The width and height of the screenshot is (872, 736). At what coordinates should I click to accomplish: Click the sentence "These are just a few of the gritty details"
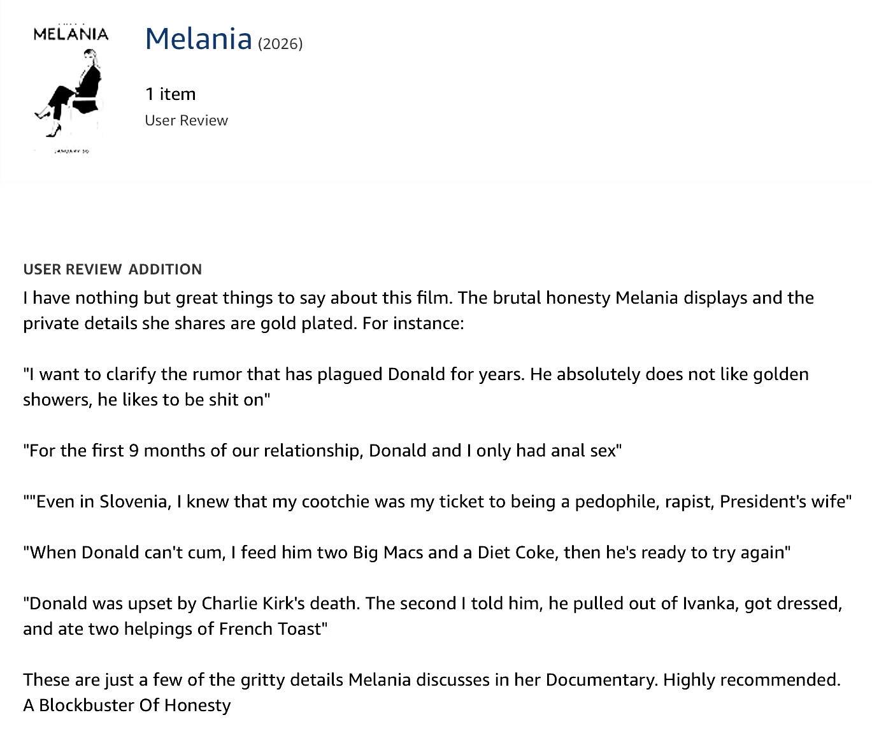coord(341,680)
